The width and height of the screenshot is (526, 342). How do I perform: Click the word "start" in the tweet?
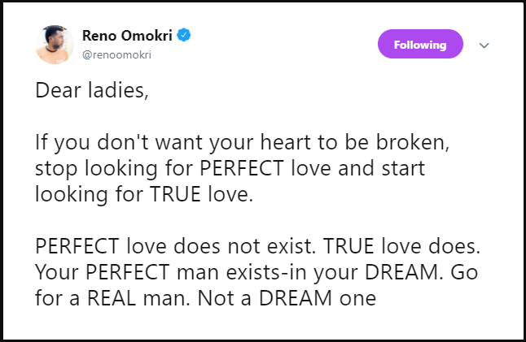point(403,168)
